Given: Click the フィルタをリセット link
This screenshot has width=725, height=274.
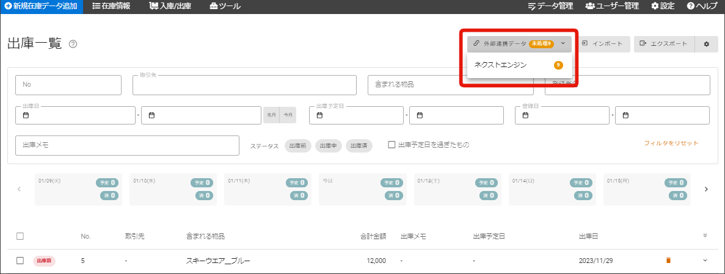Looking at the screenshot, I should [x=671, y=143].
